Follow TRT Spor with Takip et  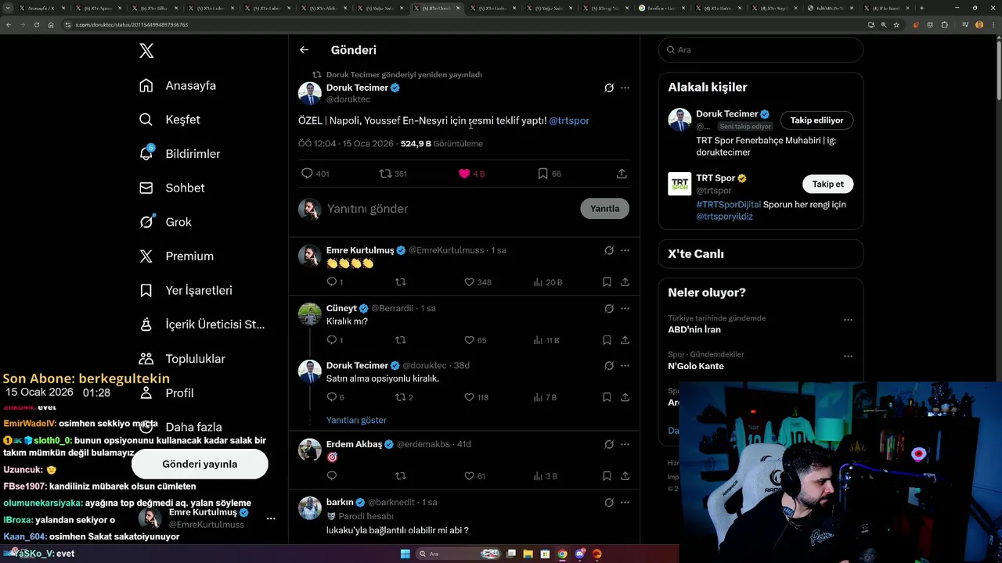coord(827,185)
